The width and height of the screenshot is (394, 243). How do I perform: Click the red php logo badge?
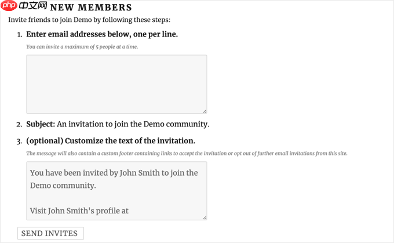click(9, 5)
